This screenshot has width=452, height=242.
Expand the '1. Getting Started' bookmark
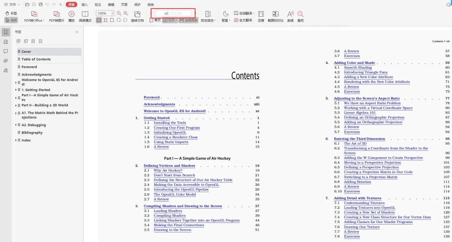16,90
